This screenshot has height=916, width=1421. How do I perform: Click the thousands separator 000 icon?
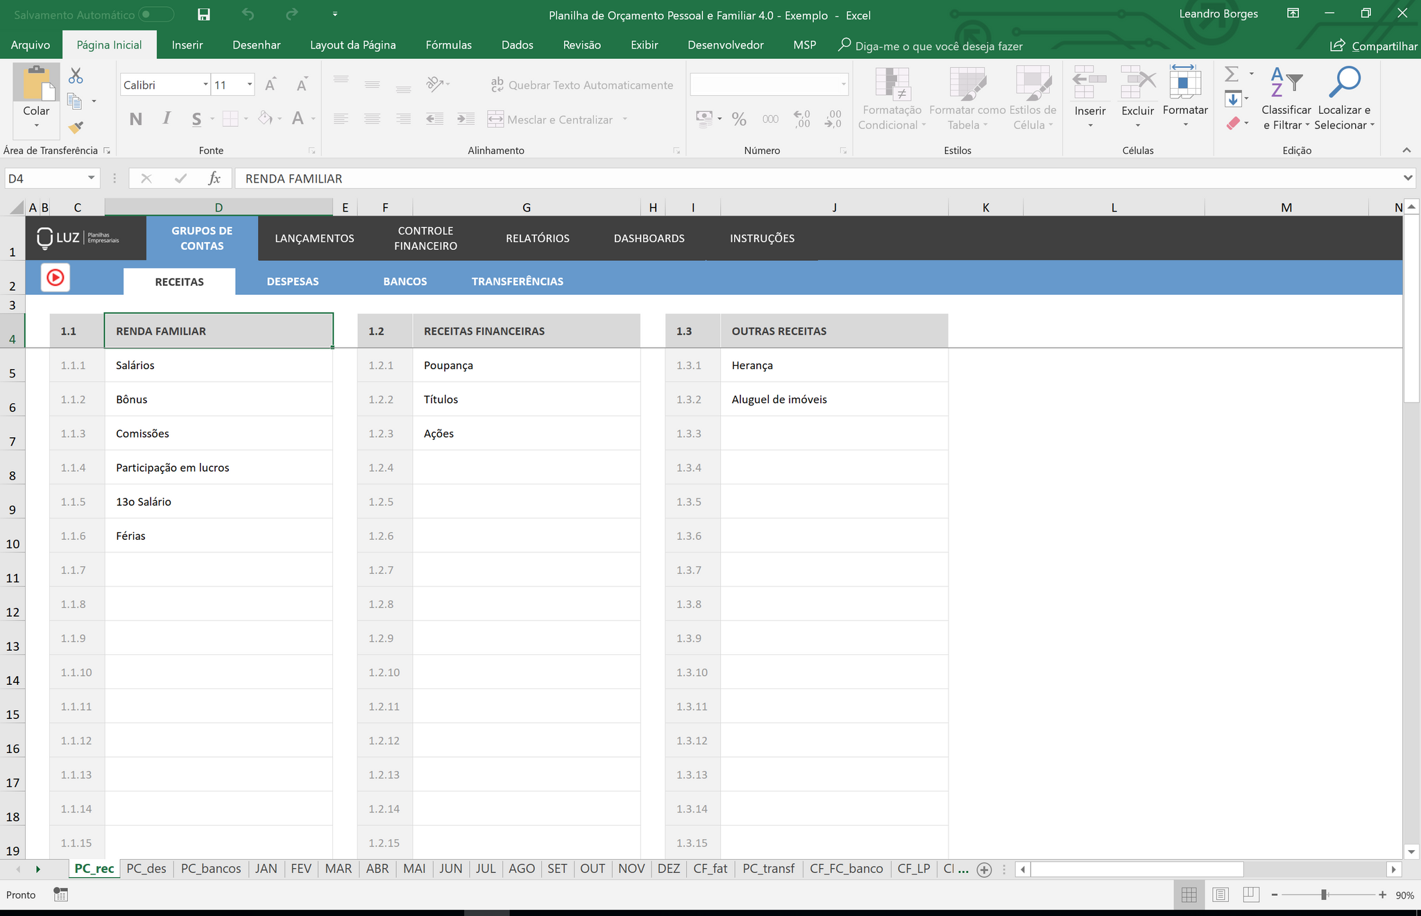770,119
